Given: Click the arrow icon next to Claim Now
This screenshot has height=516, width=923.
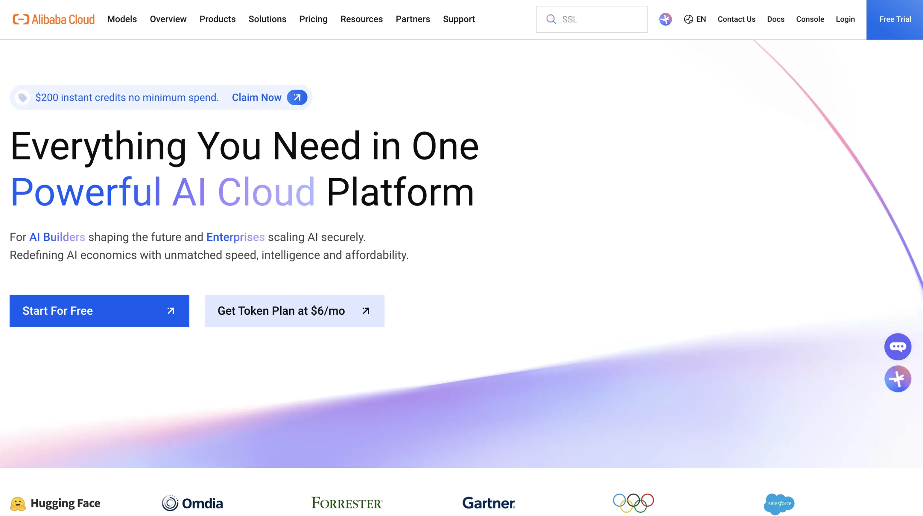Looking at the screenshot, I should [x=297, y=97].
